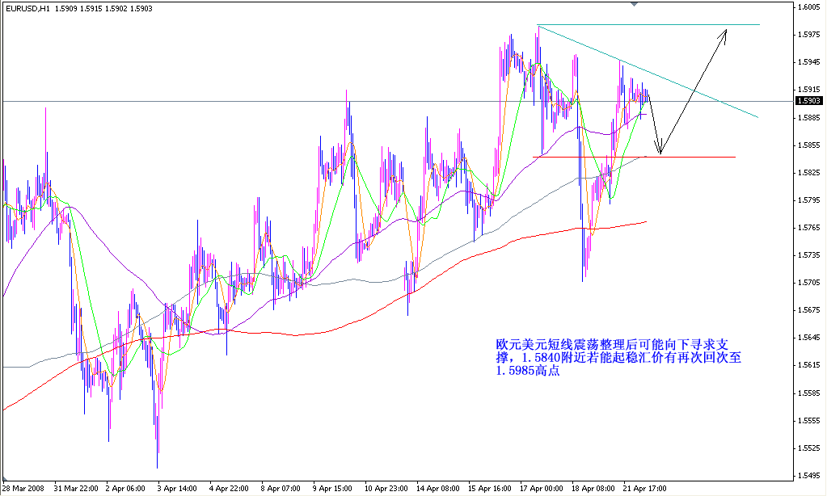
Task: Click the 1.5765 price axis label
Action: (x=809, y=227)
